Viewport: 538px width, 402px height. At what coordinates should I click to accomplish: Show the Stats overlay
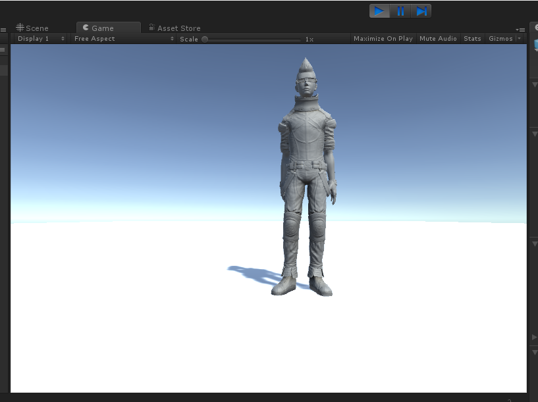pyautogui.click(x=472, y=39)
